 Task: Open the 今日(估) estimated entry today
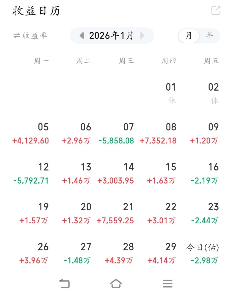coord(203,254)
